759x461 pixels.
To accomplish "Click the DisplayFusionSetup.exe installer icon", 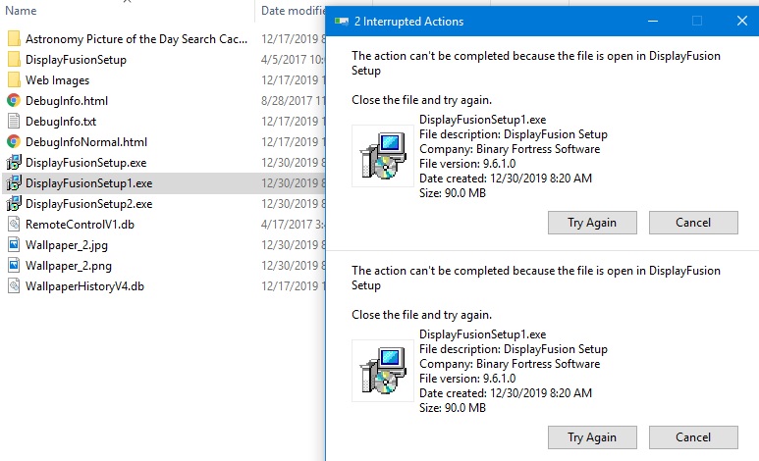I will [x=14, y=163].
